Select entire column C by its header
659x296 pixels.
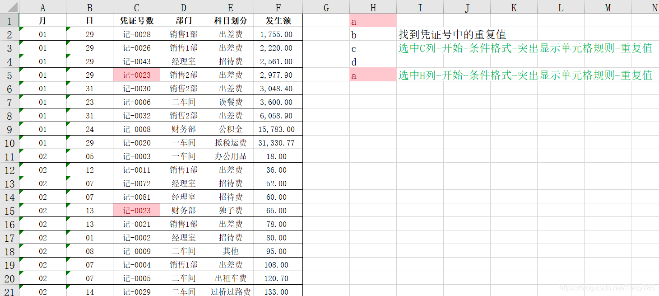coord(136,7)
